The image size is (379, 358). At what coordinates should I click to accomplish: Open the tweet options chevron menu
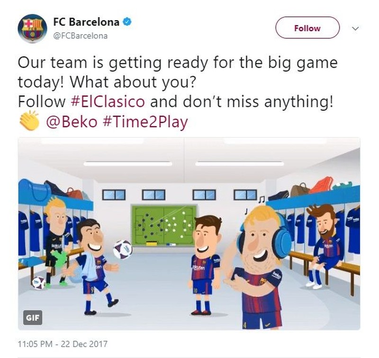tap(355, 28)
